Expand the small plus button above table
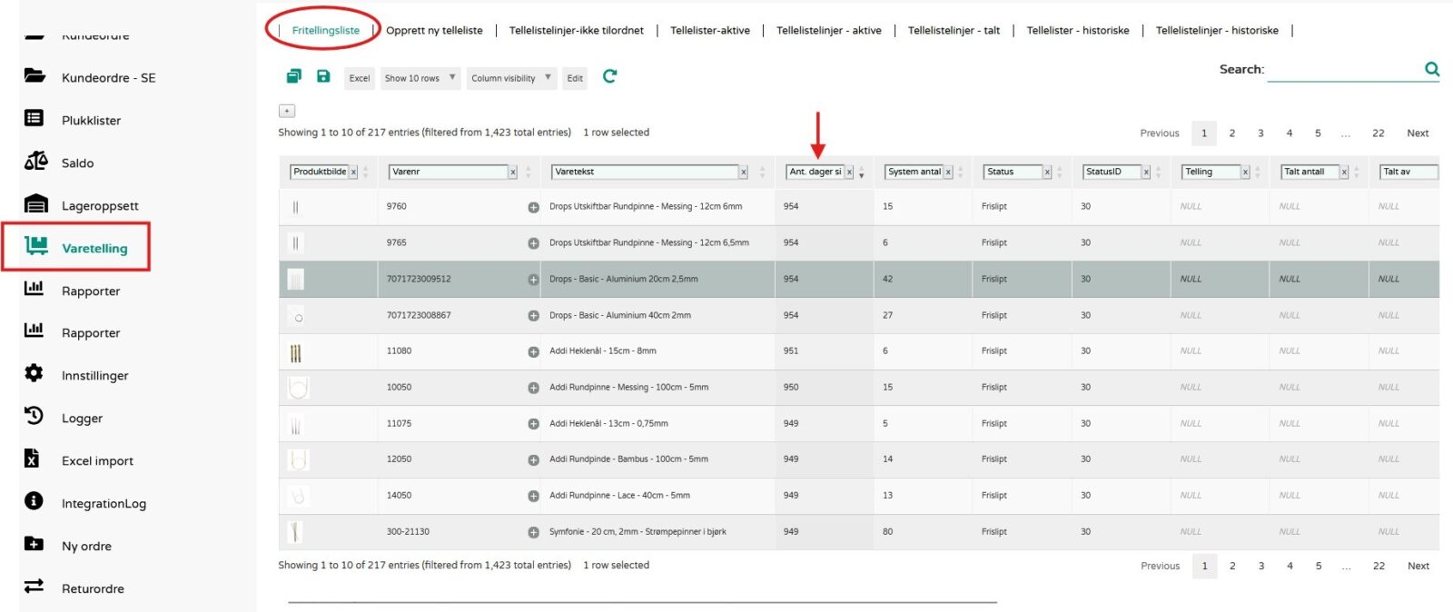1453x612 pixels. point(287,111)
